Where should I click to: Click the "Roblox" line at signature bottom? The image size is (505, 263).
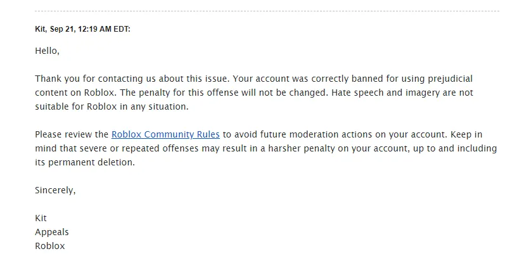point(50,246)
